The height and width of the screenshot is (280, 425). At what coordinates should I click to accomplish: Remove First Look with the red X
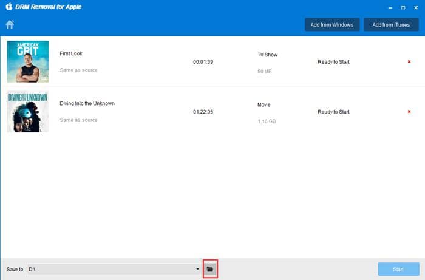(409, 61)
